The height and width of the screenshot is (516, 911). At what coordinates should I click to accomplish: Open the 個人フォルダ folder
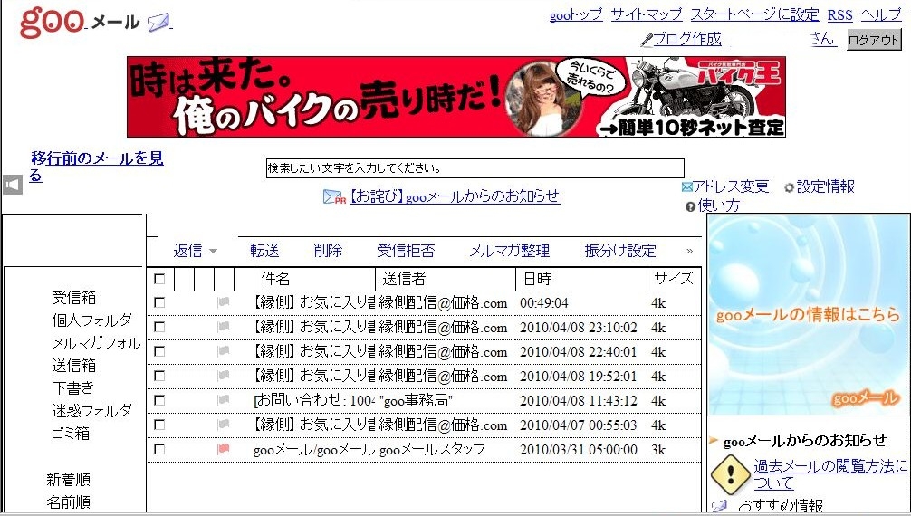pos(91,320)
